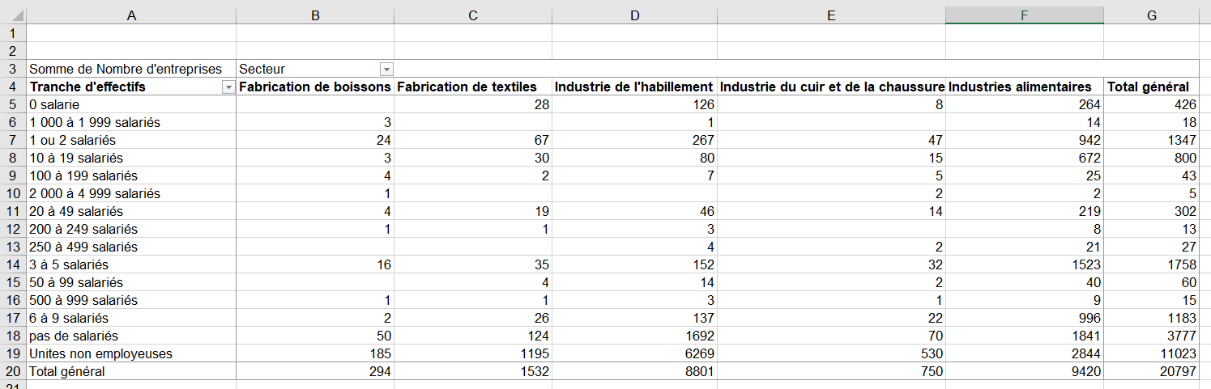The width and height of the screenshot is (1211, 389).
Task: Select the 'Total général' column header cell
Action: click(1148, 87)
